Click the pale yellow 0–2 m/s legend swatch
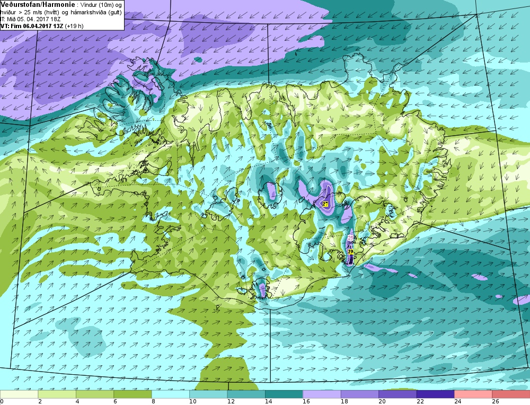The height and width of the screenshot is (405, 530). coord(19,394)
